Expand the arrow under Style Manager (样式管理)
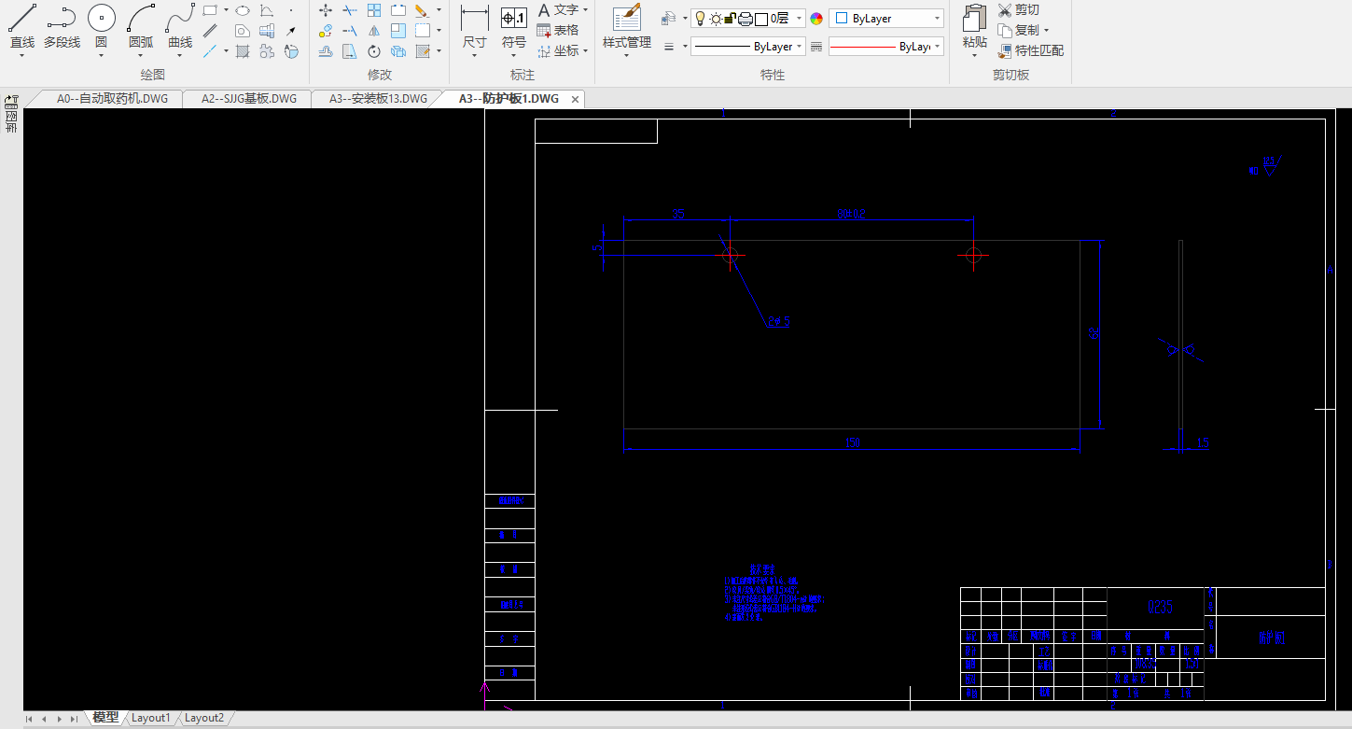 click(626, 55)
